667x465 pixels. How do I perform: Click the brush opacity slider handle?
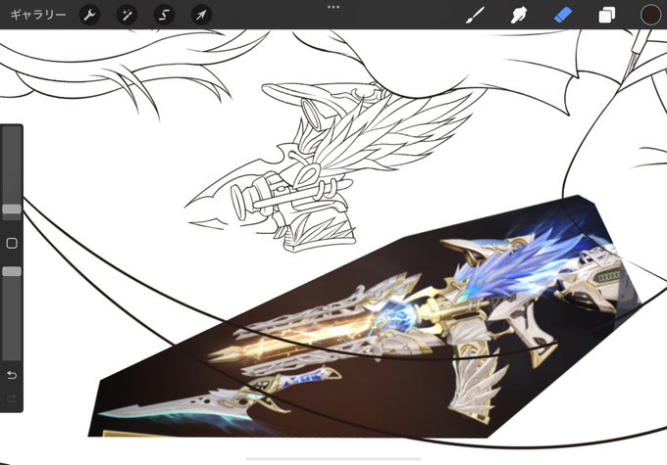click(12, 271)
